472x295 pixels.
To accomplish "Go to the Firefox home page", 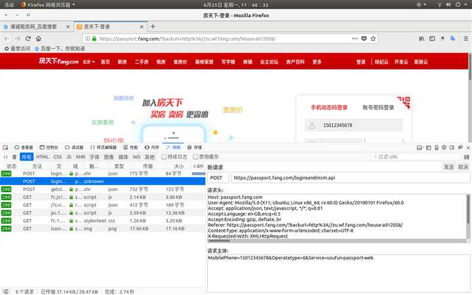I will tap(39, 39).
